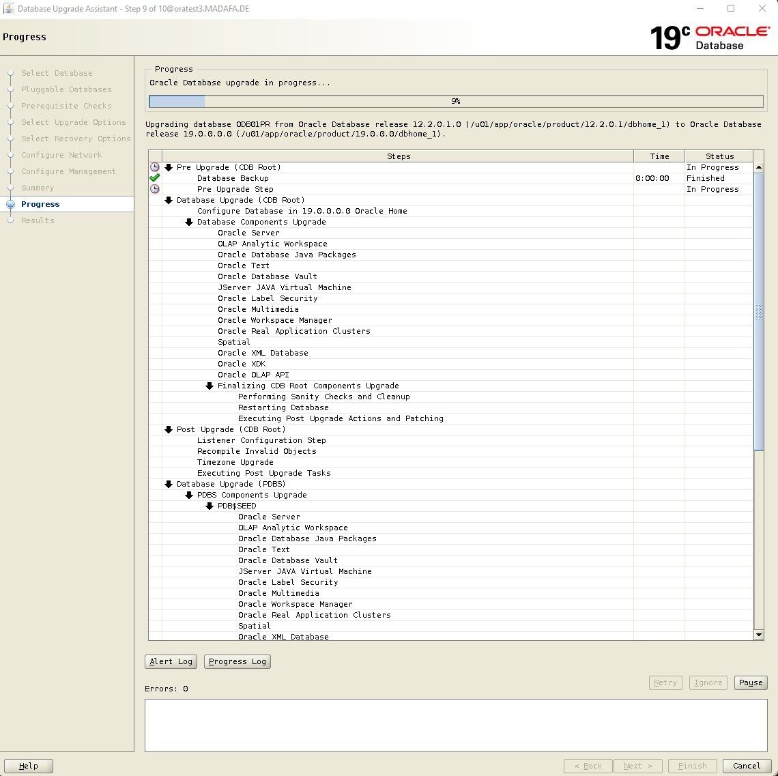Select the Oracle Real Application Clusters row under CDB Root
Image resolution: width=778 pixels, height=776 pixels.
pos(450,331)
